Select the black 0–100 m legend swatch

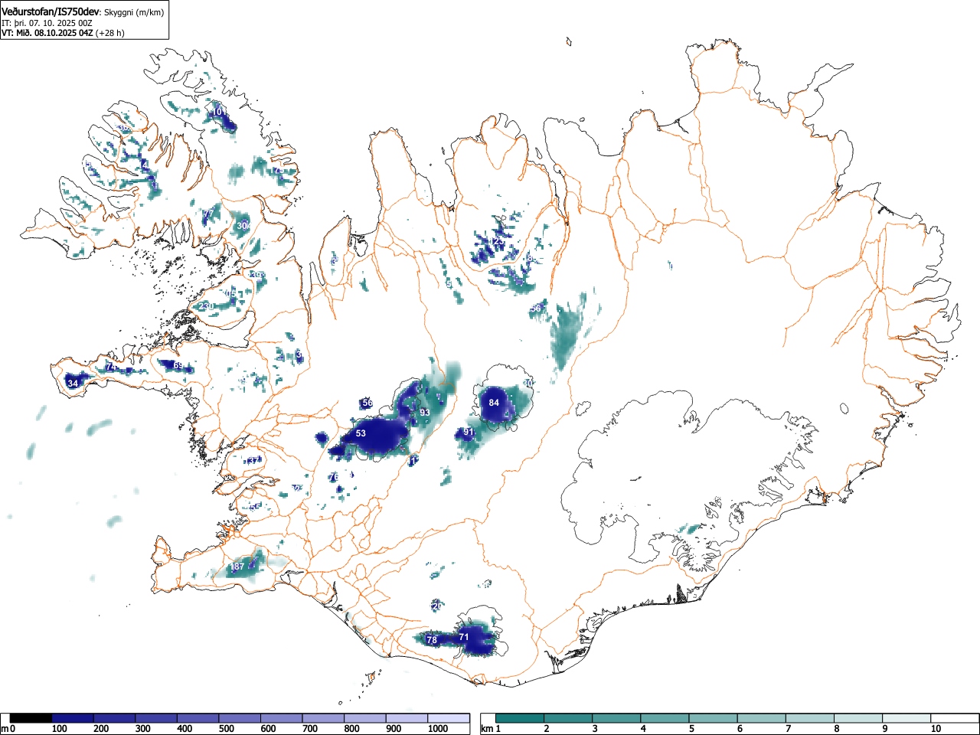point(31,718)
